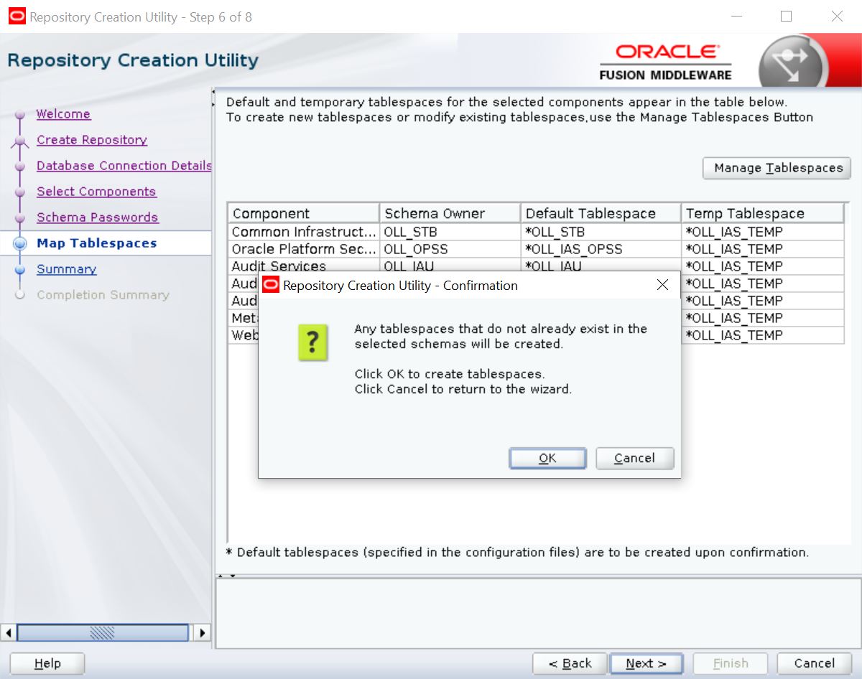Image resolution: width=862 pixels, height=679 pixels.
Task: Click the *OLL_STB default tablespace cell
Action: point(601,232)
